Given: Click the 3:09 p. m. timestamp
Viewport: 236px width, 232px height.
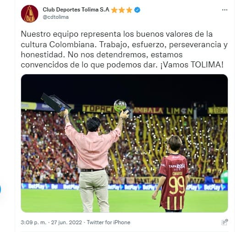Looking at the screenshot, I should point(33,222).
